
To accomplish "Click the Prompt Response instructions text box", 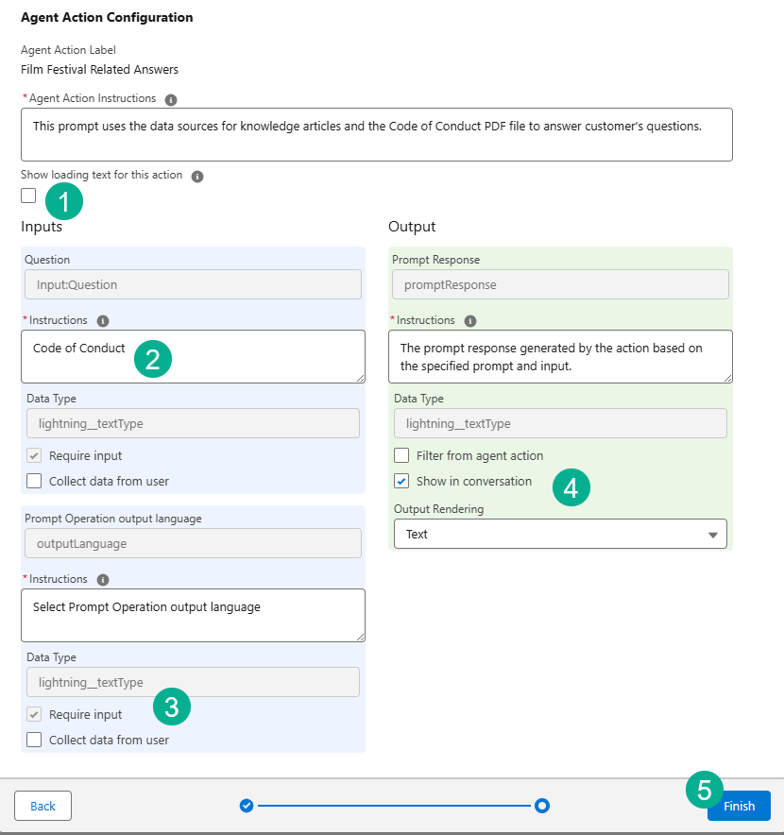I will pos(560,356).
